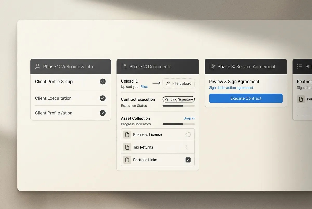This screenshot has height=209, width=312.
Task: Click the Asset Collection heading
Action: (135, 118)
